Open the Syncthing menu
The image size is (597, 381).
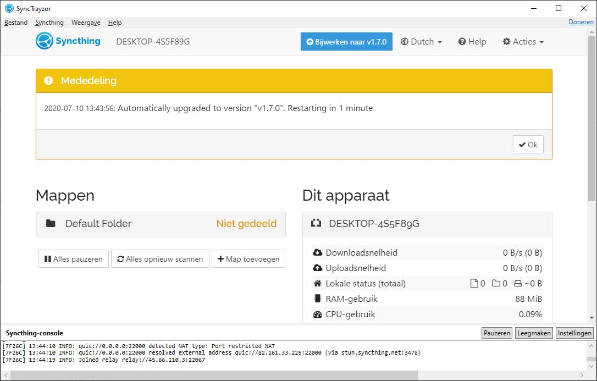(x=49, y=23)
